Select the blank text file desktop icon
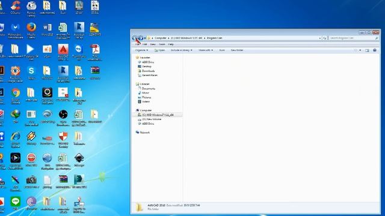 (x=47, y=182)
